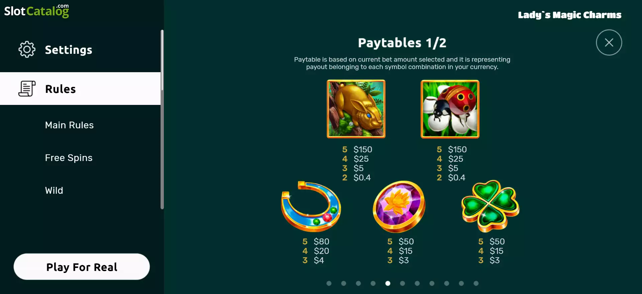Go to the last pagination dot
Image resolution: width=642 pixels, height=294 pixels.
pos(476,283)
